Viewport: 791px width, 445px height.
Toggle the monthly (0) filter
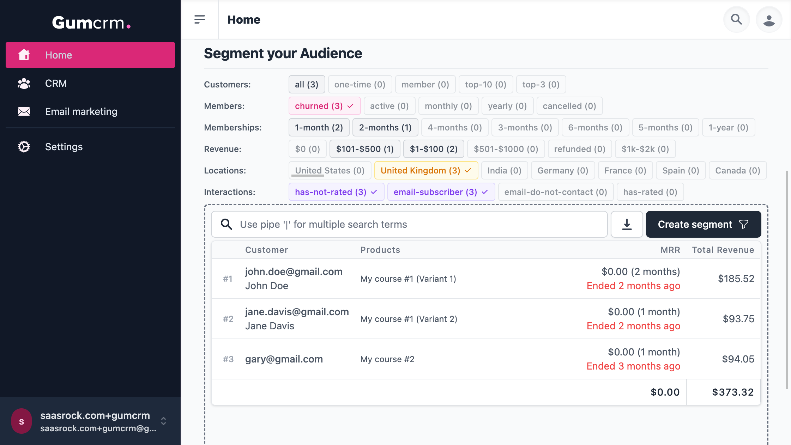pos(448,106)
